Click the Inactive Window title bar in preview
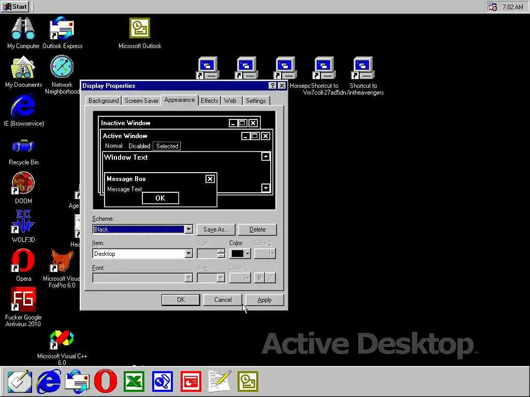The height and width of the screenshot is (397, 530). tap(179, 123)
